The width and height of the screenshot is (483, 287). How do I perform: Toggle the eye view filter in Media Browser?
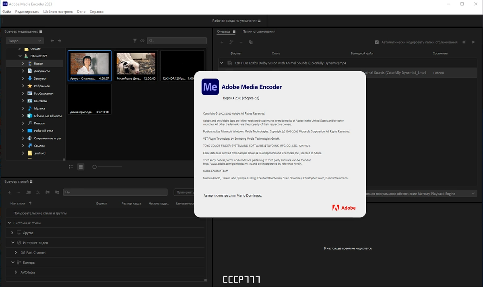[142, 41]
